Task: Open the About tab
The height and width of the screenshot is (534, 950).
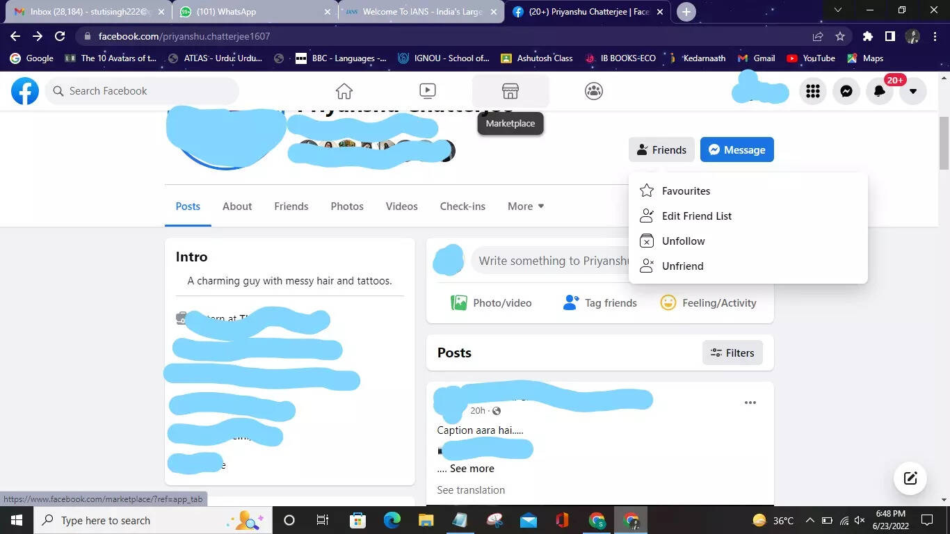Action: coord(237,206)
